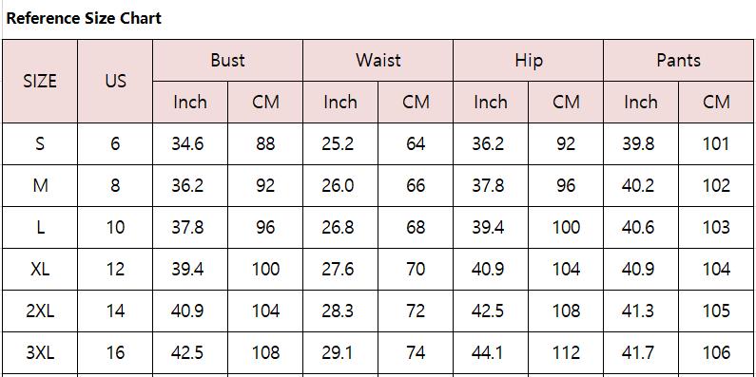Click the pants 41.7 inch cell
Image resolution: width=756 pixels, height=377 pixels.
tap(641, 352)
